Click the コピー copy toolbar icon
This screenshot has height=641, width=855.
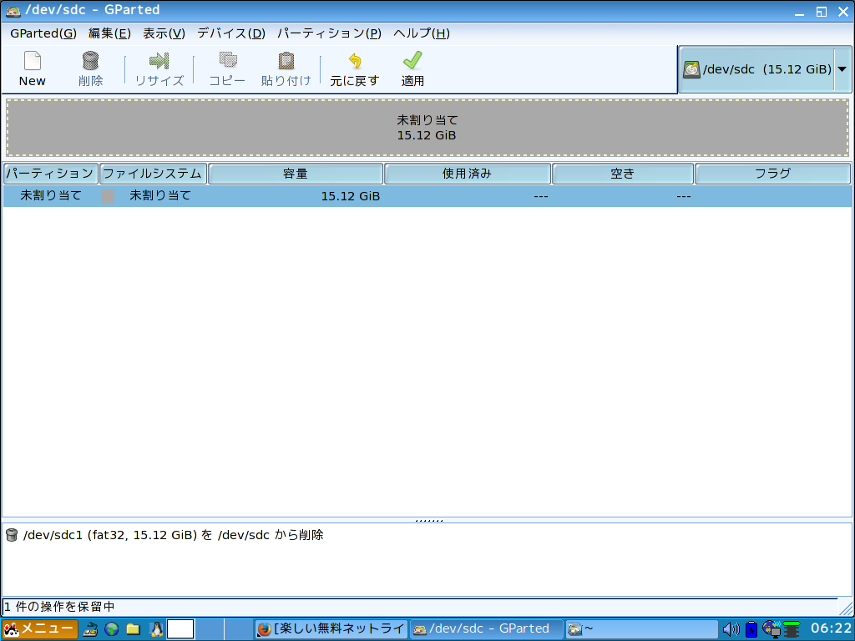tap(227, 60)
